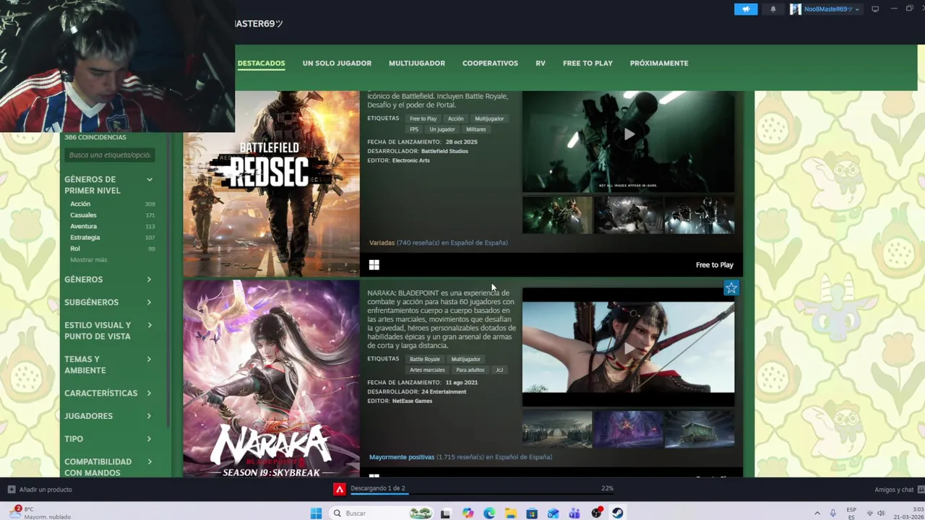
Task: Open the Steam announcements megaphone button
Action: (x=746, y=9)
